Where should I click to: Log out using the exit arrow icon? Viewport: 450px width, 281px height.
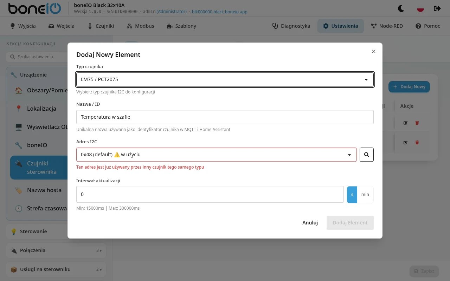[x=437, y=8]
